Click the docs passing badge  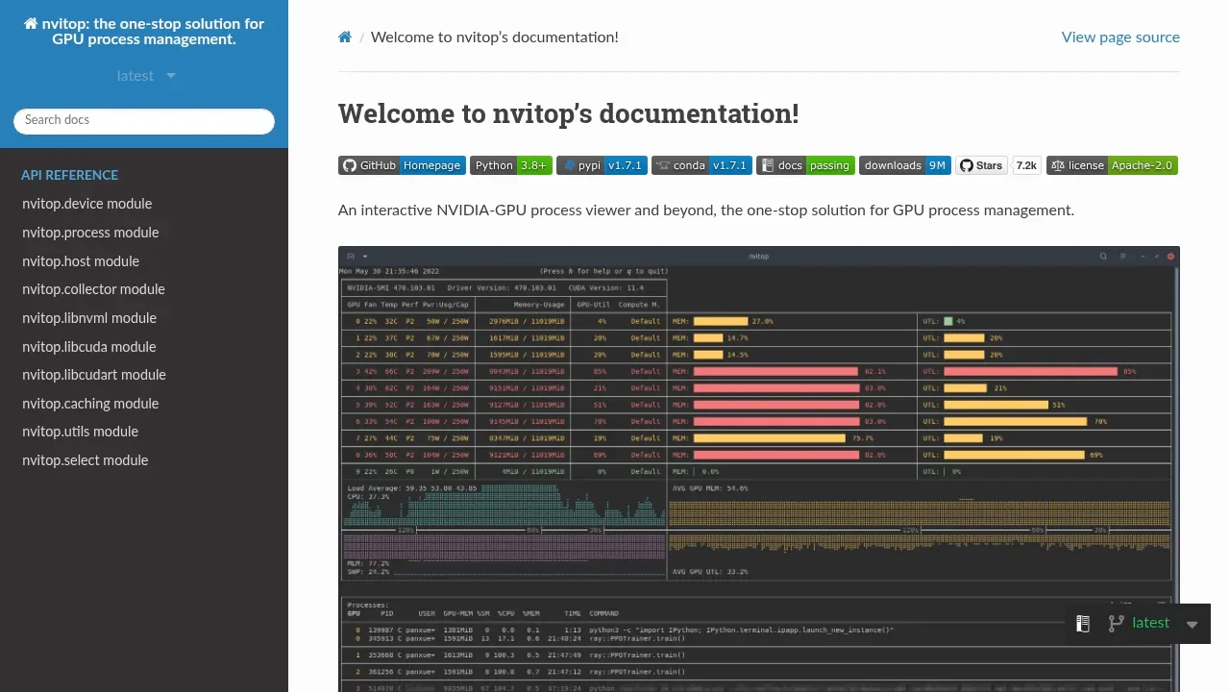pos(805,165)
